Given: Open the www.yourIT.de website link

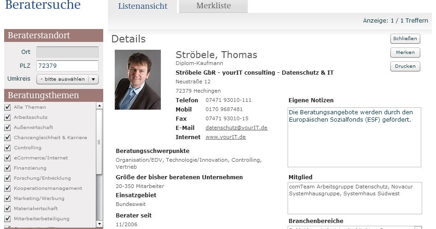Looking at the screenshot, I should click(x=225, y=137).
